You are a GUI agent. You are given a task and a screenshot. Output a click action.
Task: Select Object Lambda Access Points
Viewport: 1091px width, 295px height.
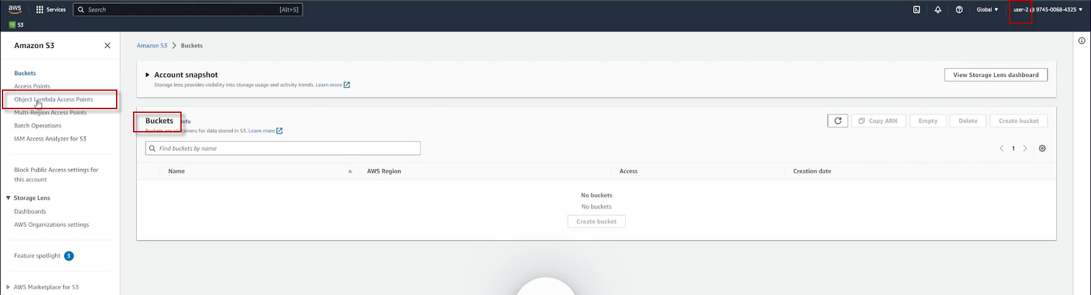(x=54, y=99)
